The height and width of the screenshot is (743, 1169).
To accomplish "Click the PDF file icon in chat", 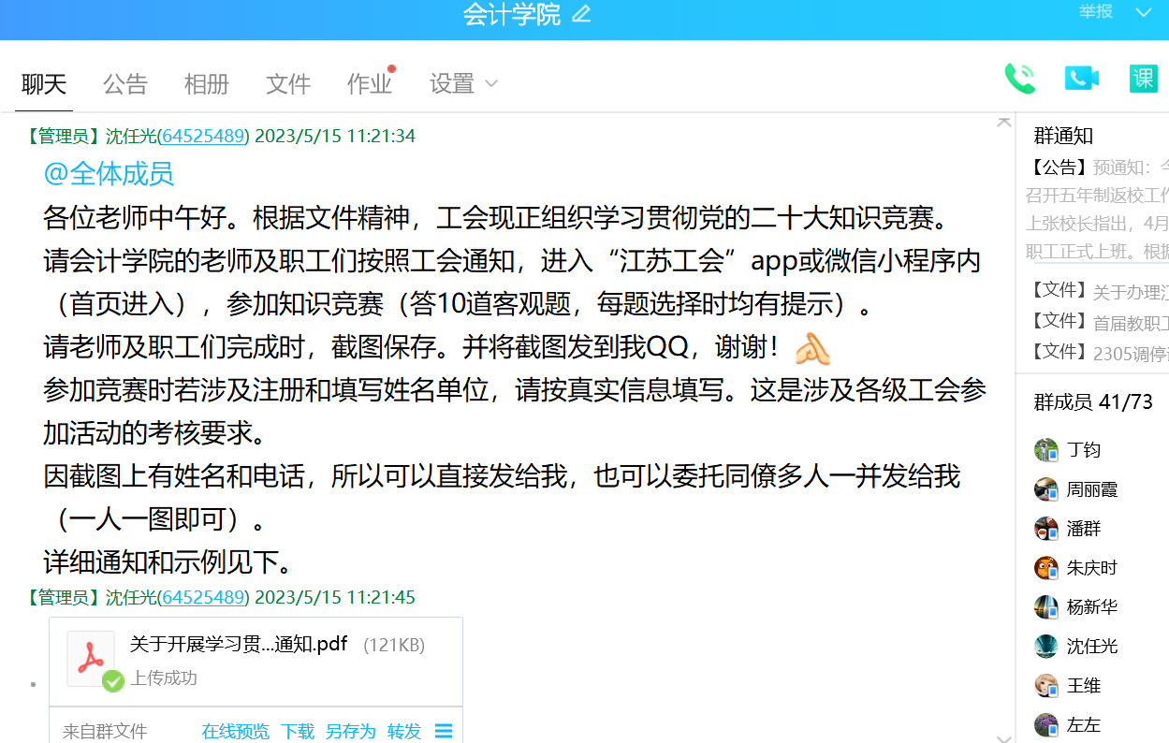I will (x=91, y=658).
